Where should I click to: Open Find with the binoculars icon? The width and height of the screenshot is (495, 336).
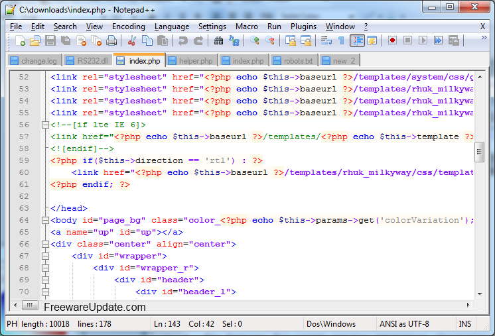(218, 40)
